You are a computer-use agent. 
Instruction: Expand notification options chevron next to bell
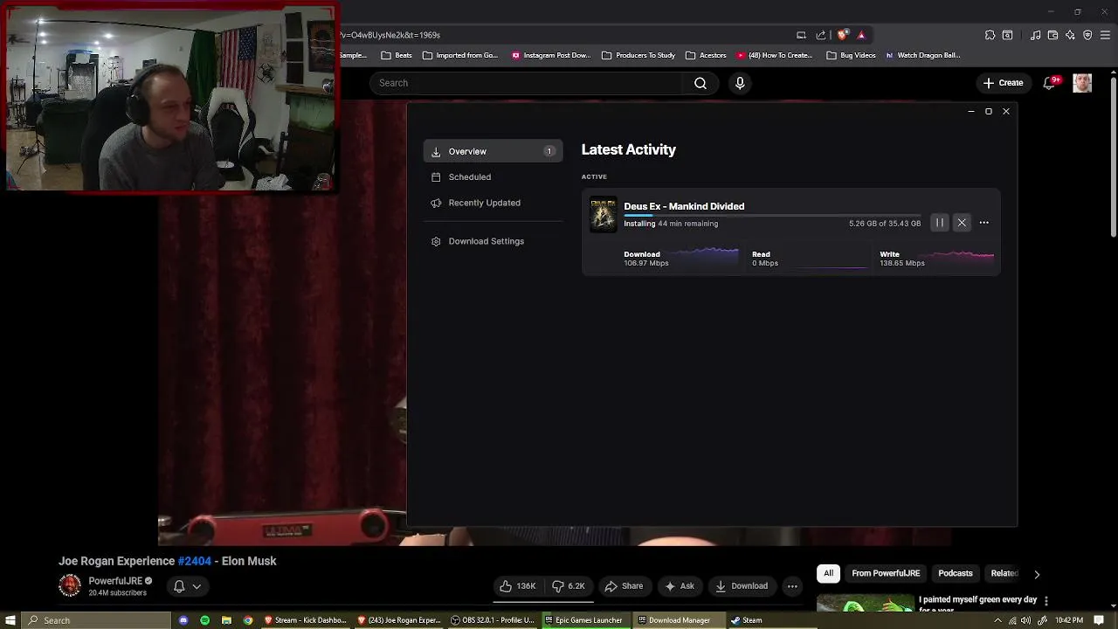[x=197, y=586]
